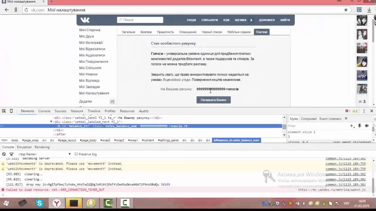Open DevTools three-dot menu

click(364, 111)
